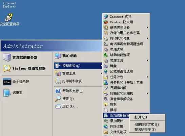185x136 pixels.
Task: Open 安全配置向导 desktop shortcut icon
Action: click(x=9, y=17)
